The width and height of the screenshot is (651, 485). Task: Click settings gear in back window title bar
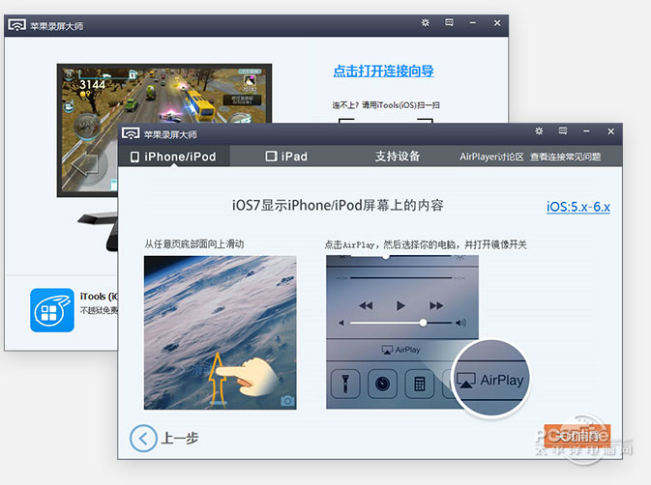coord(426,22)
